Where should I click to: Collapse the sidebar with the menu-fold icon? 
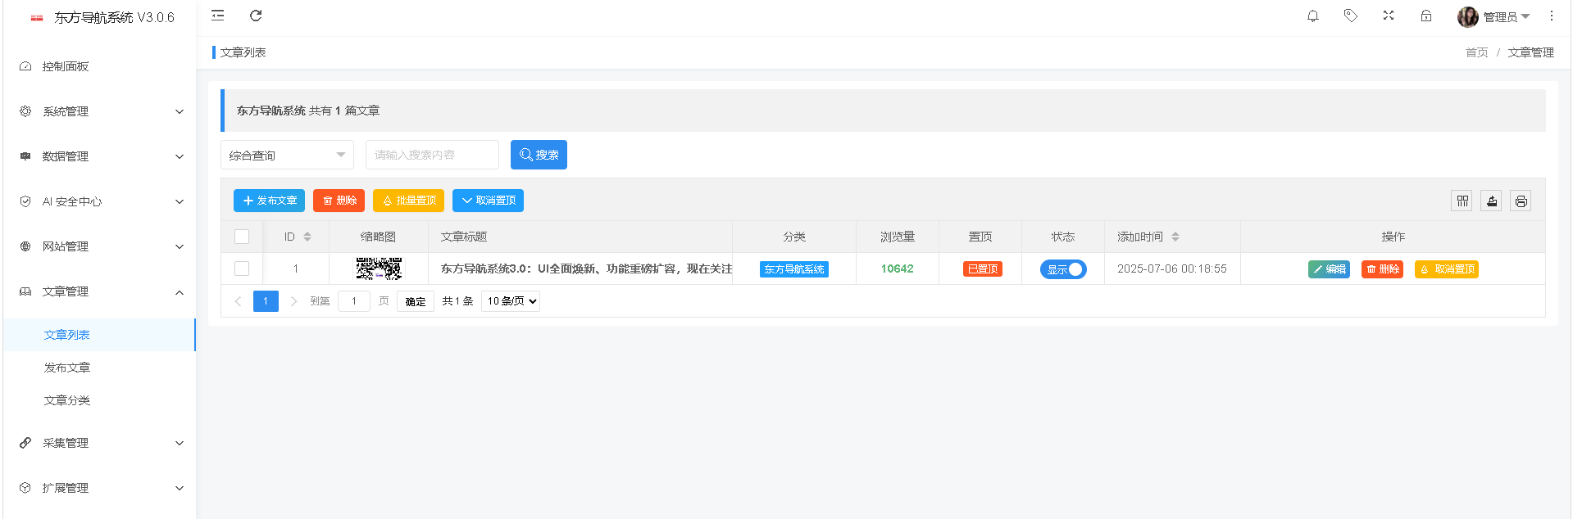coord(217,16)
